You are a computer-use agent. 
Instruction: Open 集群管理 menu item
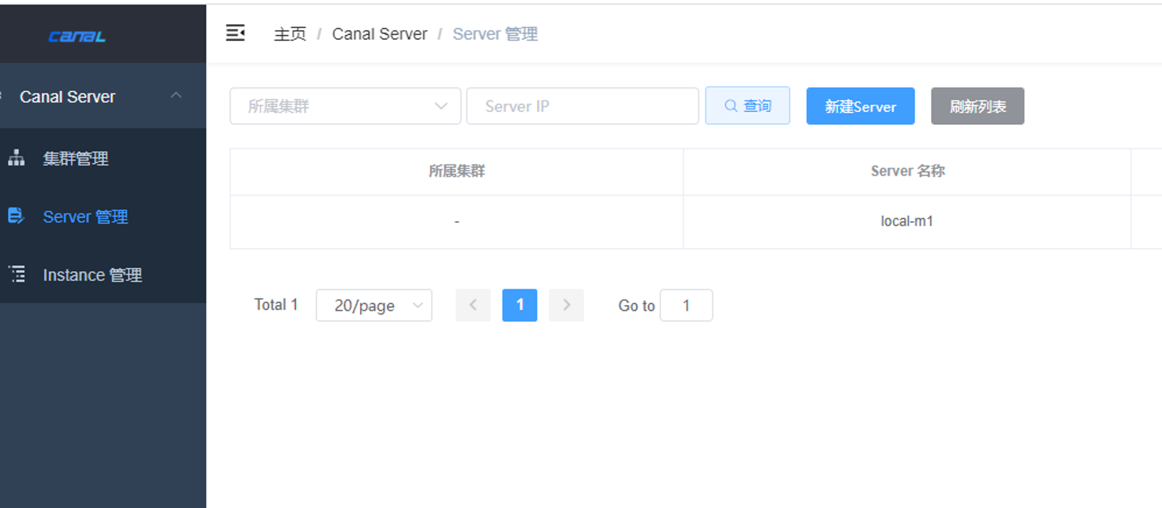coord(103,158)
